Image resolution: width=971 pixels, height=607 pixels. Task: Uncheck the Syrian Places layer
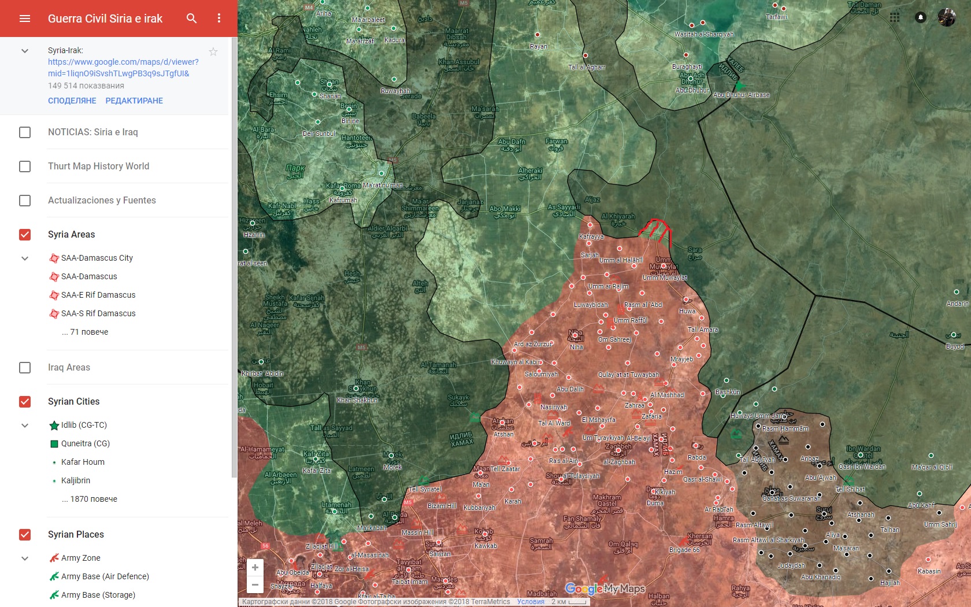coord(25,535)
